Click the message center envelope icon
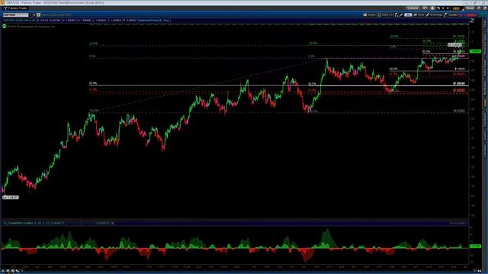Screen dimensions: 488x274 tap(425, 8)
